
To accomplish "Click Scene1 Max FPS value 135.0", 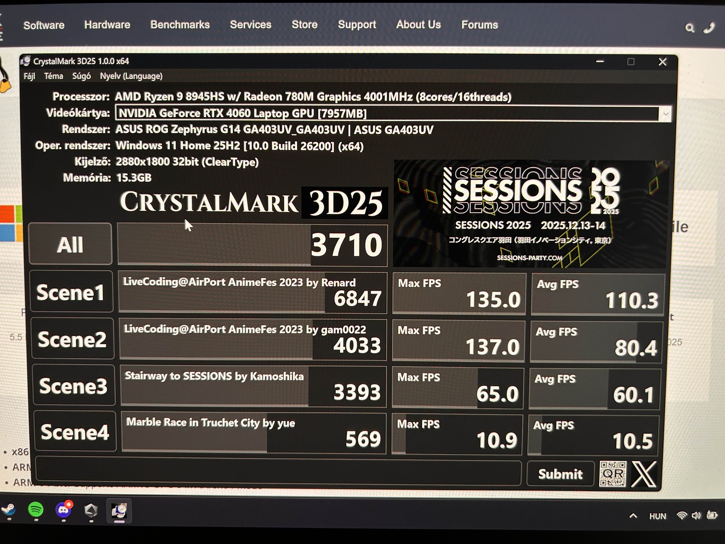I will pyautogui.click(x=493, y=300).
